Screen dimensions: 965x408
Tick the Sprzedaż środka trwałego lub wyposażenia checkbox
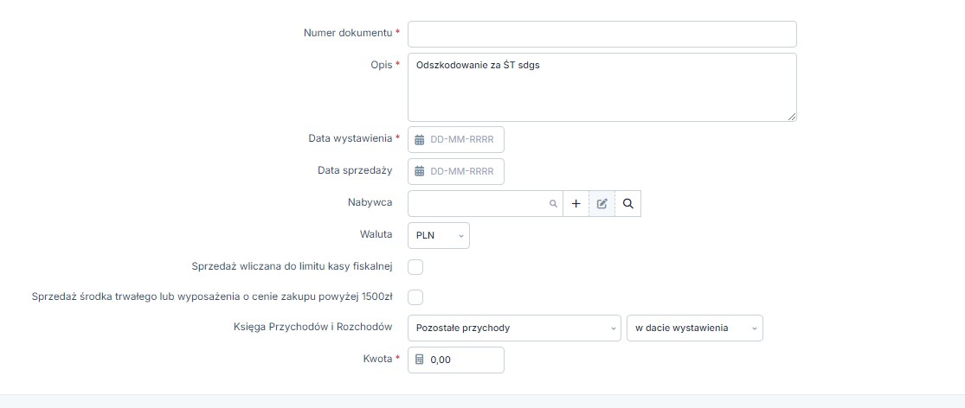(x=415, y=297)
